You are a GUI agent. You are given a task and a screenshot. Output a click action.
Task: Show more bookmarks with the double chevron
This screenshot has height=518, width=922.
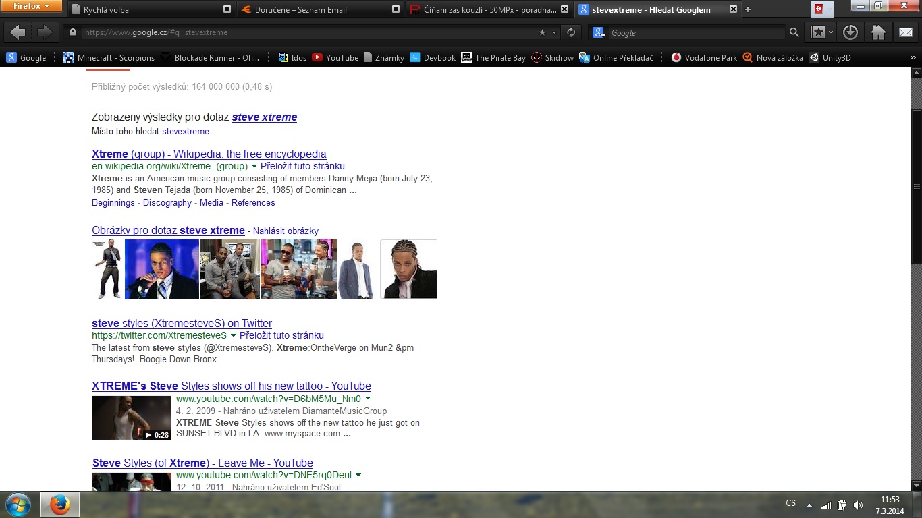point(913,58)
